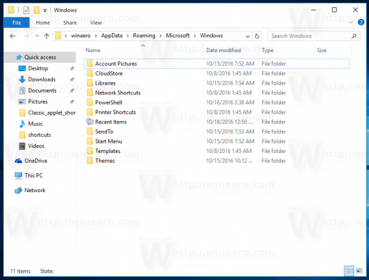Select This PC in navigation pane

click(x=34, y=176)
